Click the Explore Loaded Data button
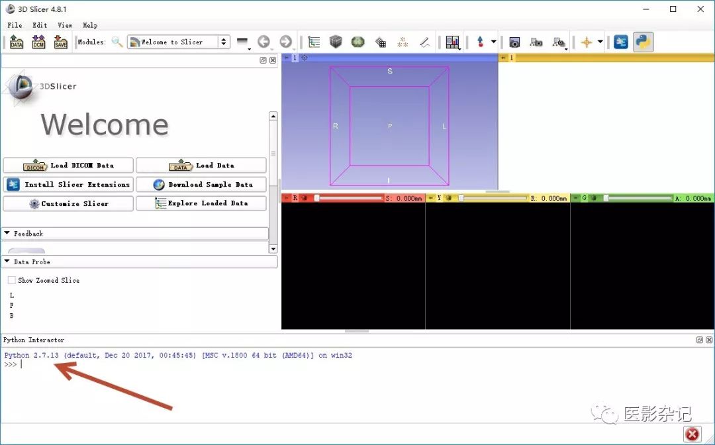The image size is (715, 445). pyautogui.click(x=201, y=203)
